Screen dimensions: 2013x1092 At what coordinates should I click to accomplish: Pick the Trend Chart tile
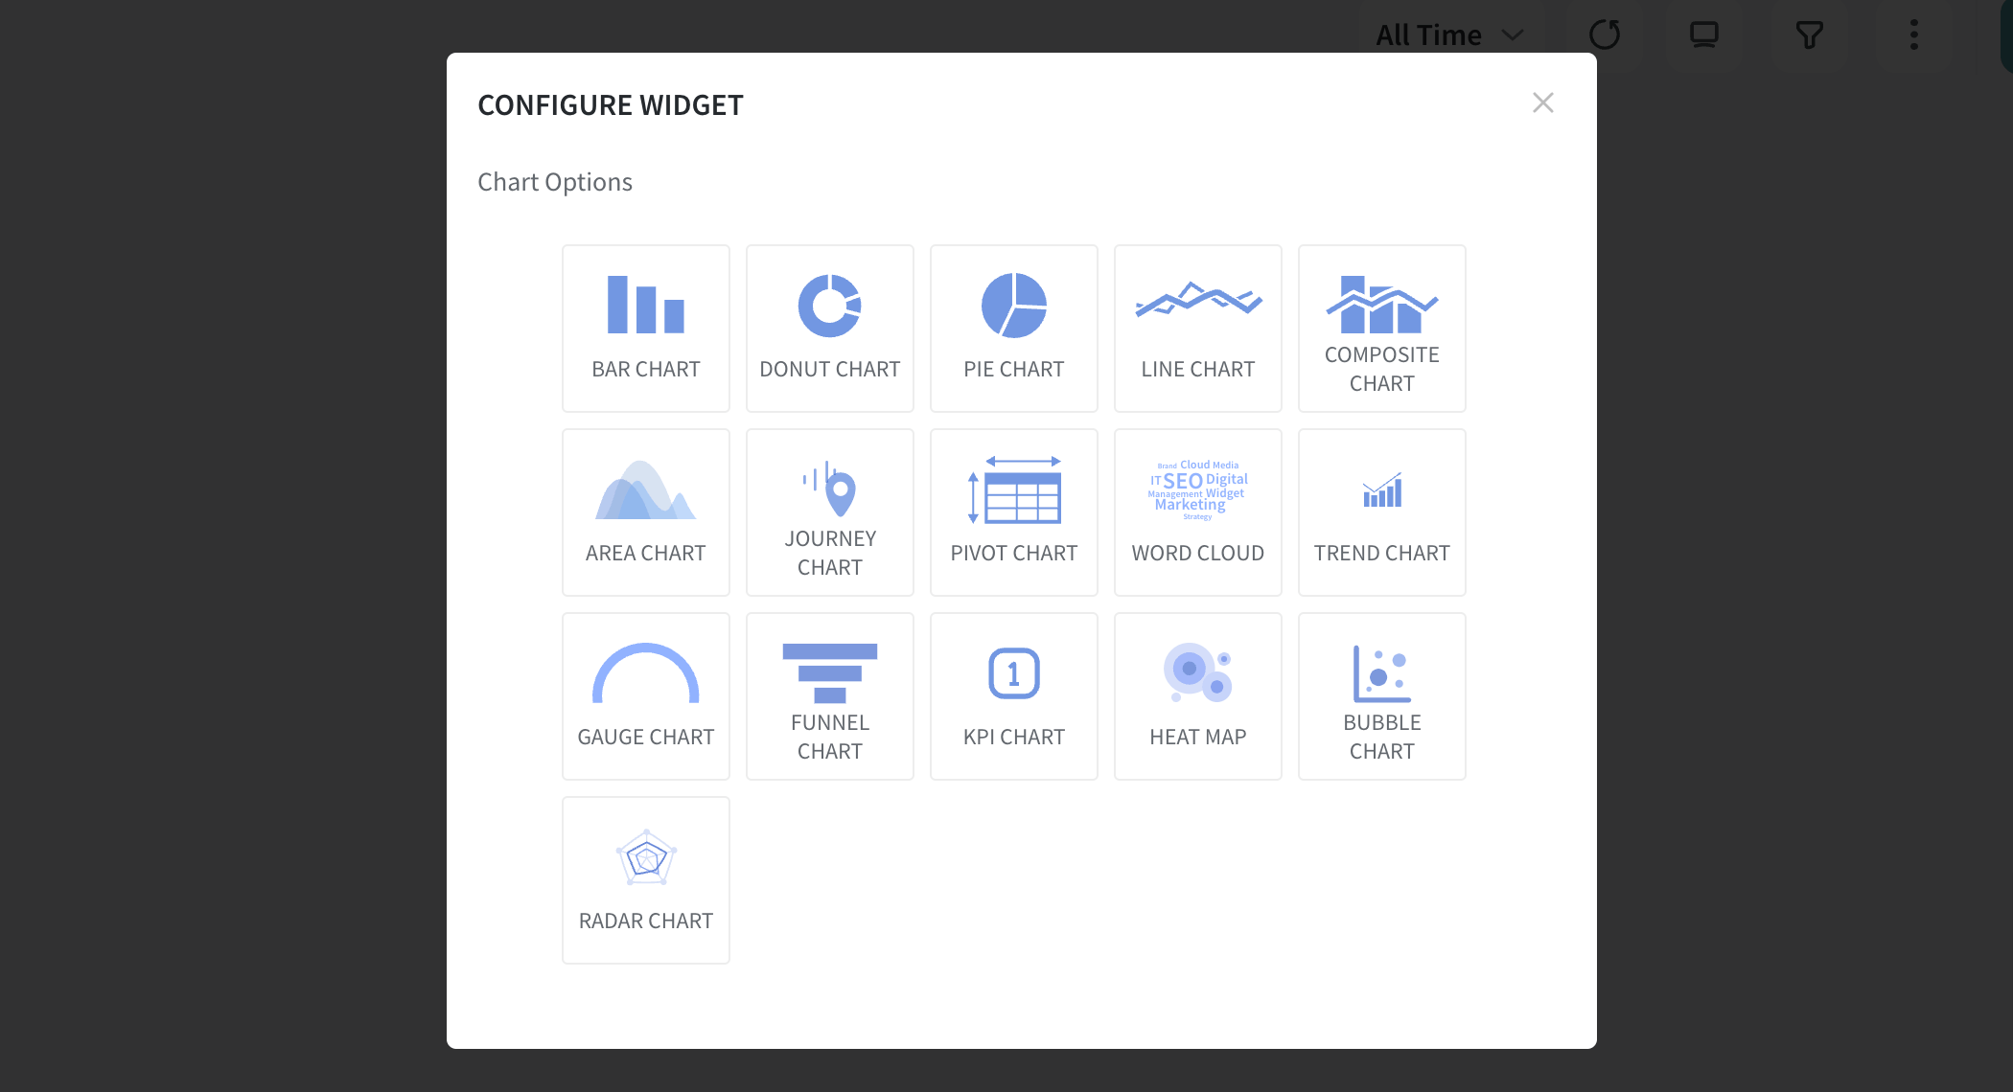click(1382, 512)
